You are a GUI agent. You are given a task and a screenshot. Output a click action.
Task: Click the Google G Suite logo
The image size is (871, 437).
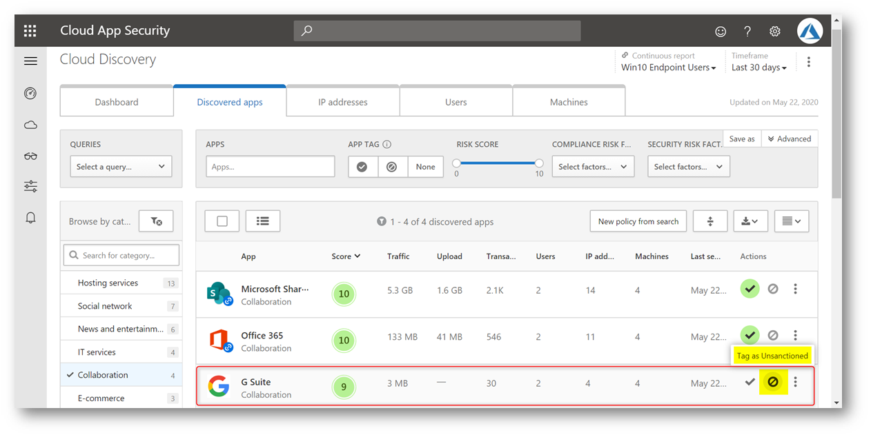coord(218,387)
